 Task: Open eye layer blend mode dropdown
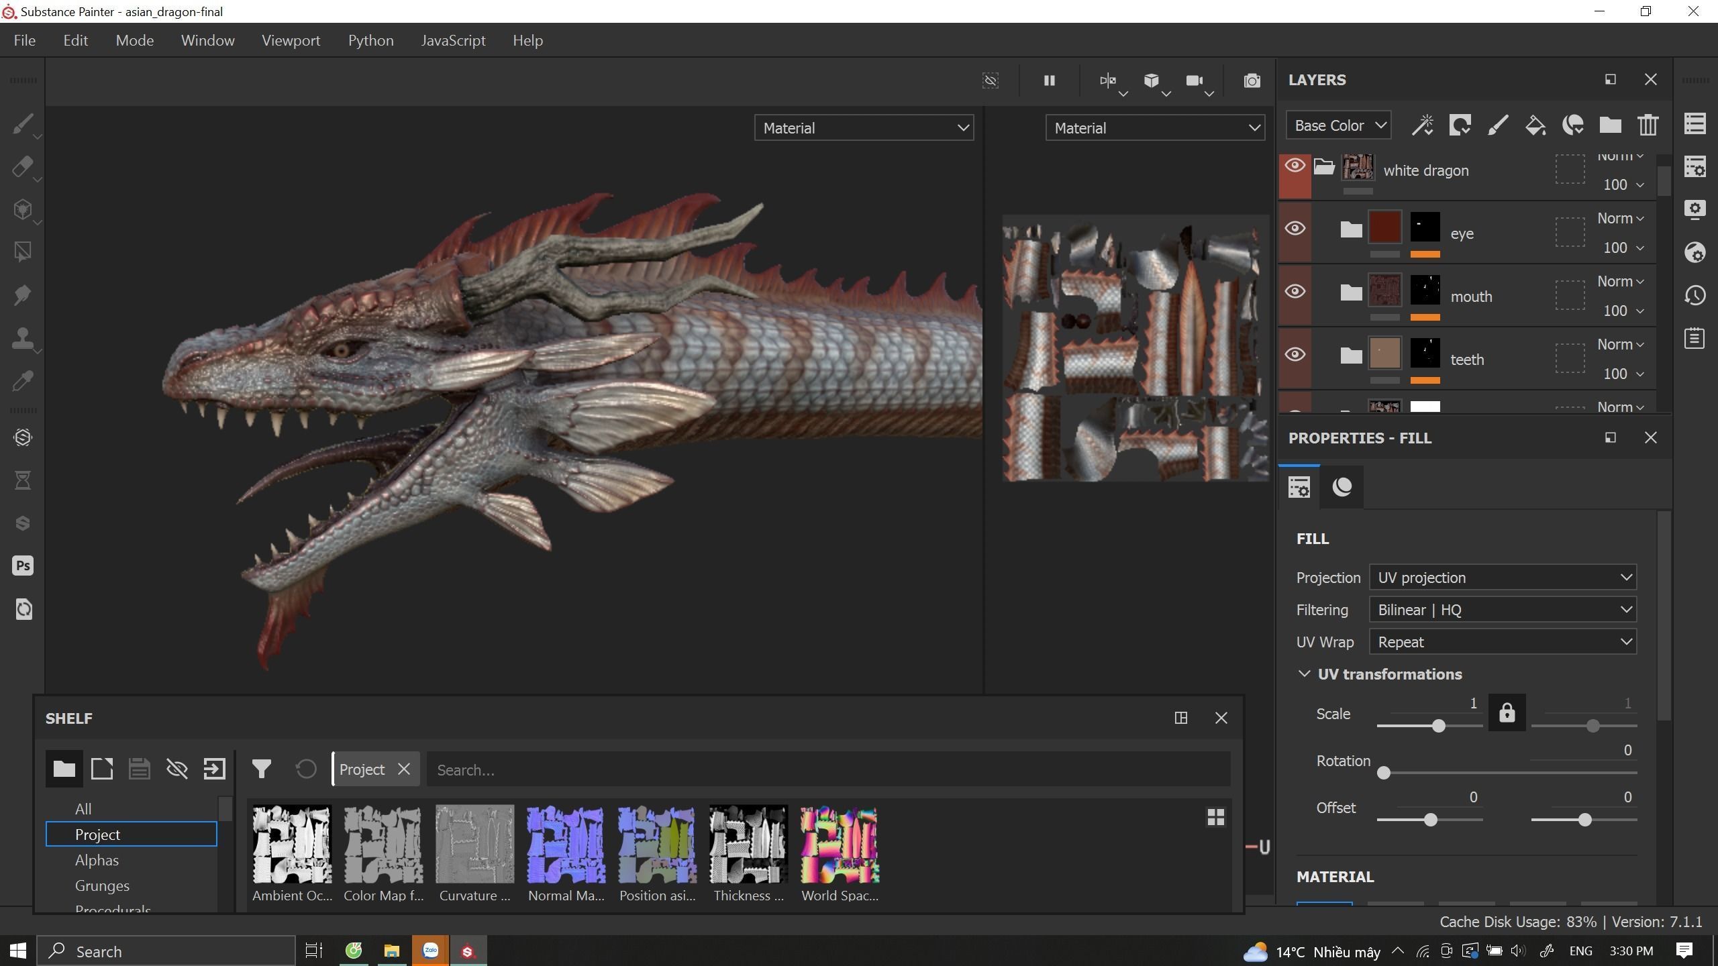click(1620, 219)
